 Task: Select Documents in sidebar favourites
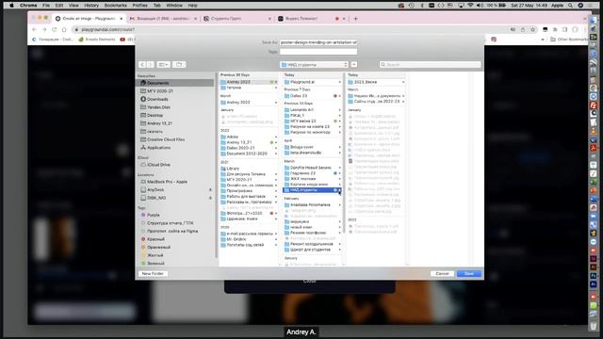tap(175, 83)
